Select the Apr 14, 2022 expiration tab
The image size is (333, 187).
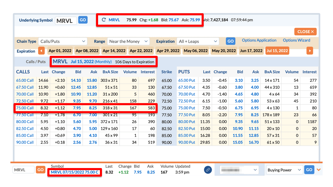pyautogui.click(x=114, y=51)
